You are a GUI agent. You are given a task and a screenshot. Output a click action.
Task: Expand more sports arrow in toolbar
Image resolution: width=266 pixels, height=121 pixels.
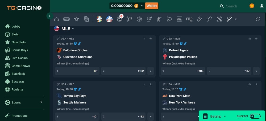pos(236,19)
